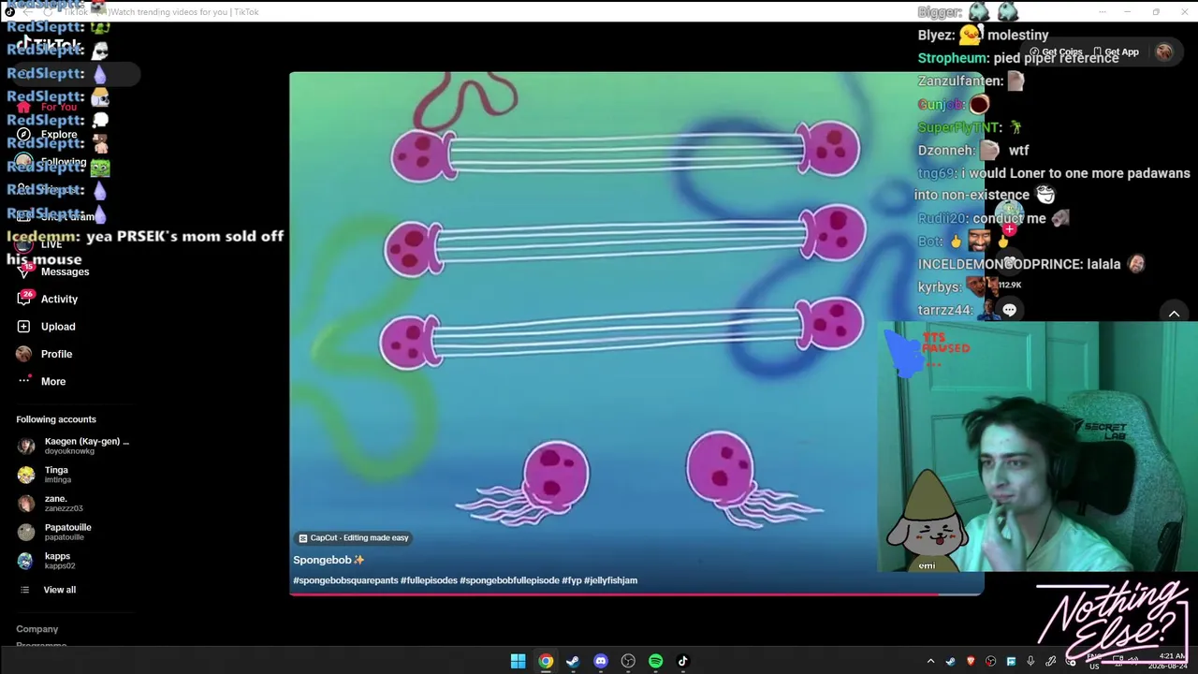This screenshot has height=674, width=1198.
Task: Click #fullepisodes hashtag
Action: (429, 580)
